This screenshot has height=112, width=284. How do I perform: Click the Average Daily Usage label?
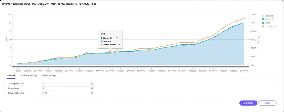[16, 93]
